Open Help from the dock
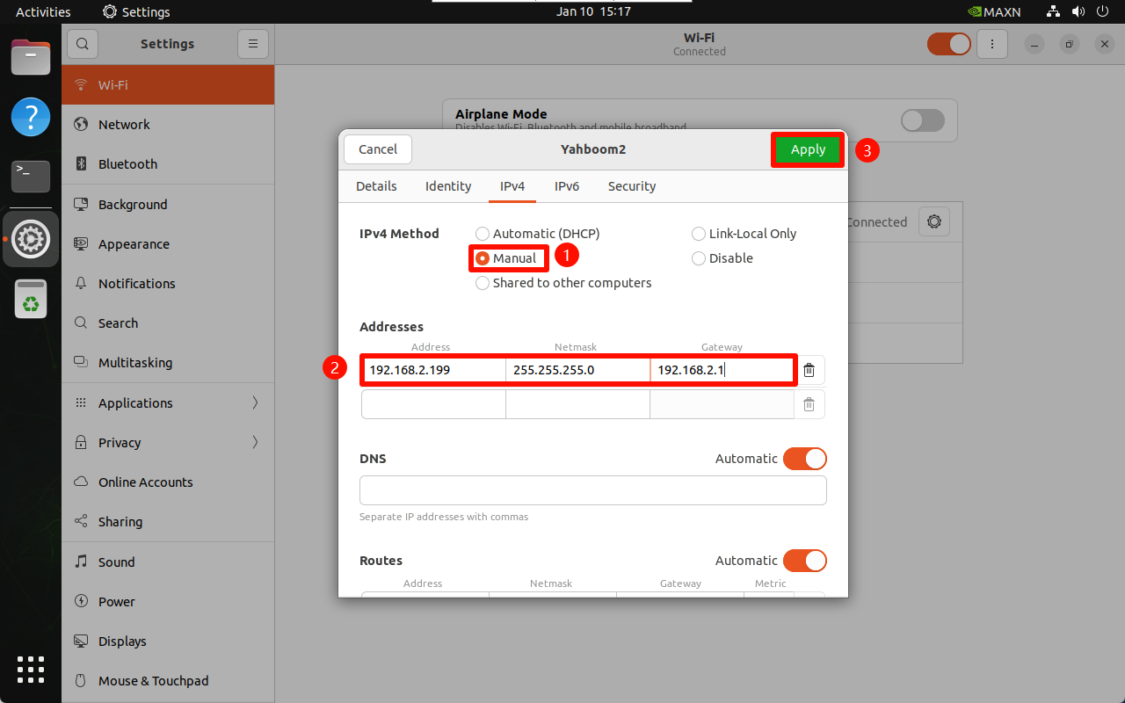Screen dimensions: 1125x703 (x=31, y=117)
